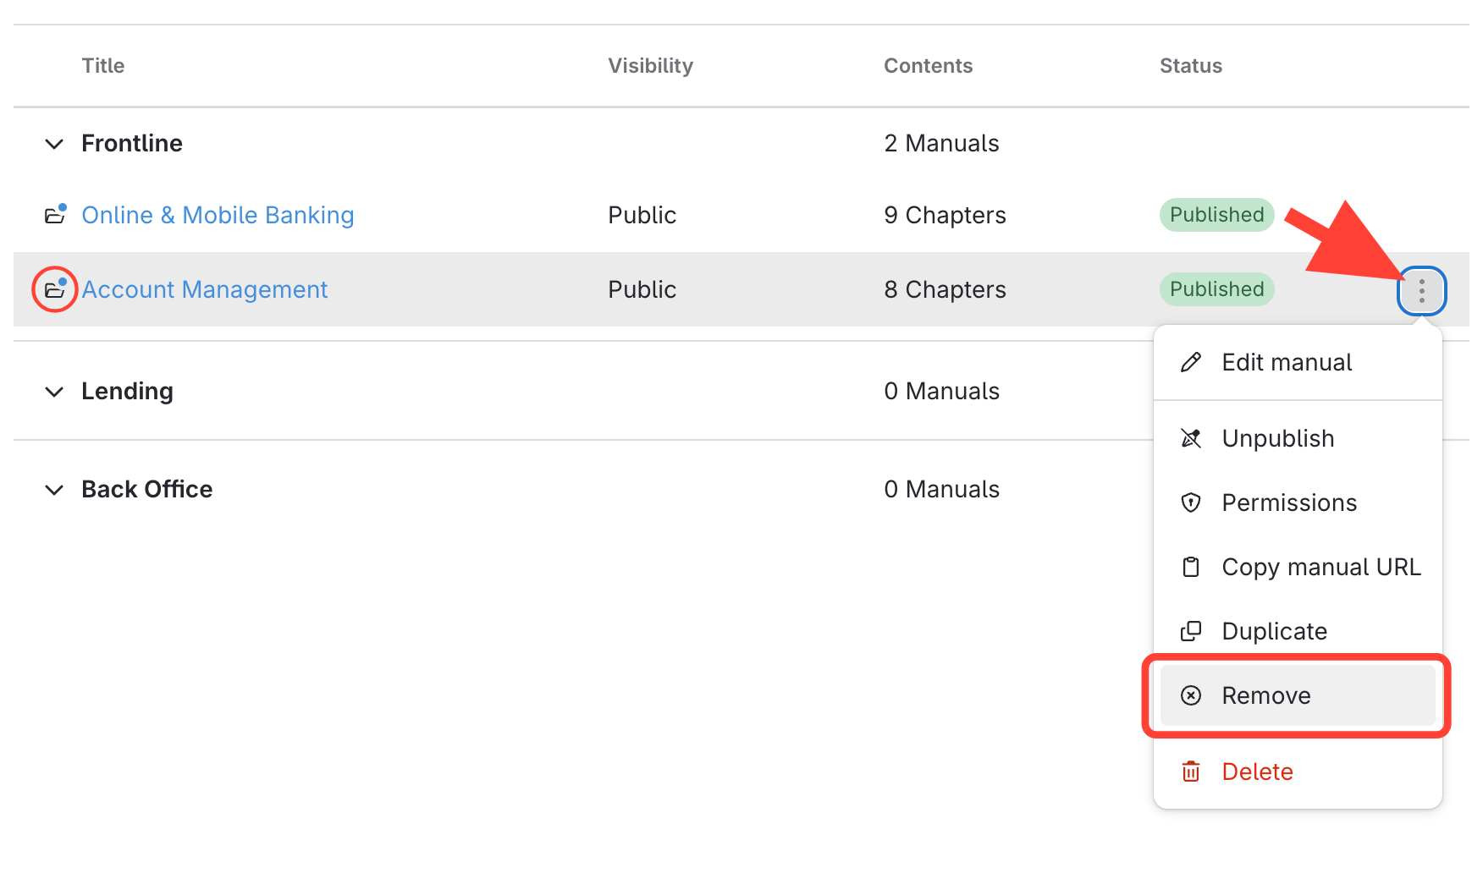The image size is (1483, 895).
Task: Collapse the Back Office section chevron
Action: coord(54,490)
